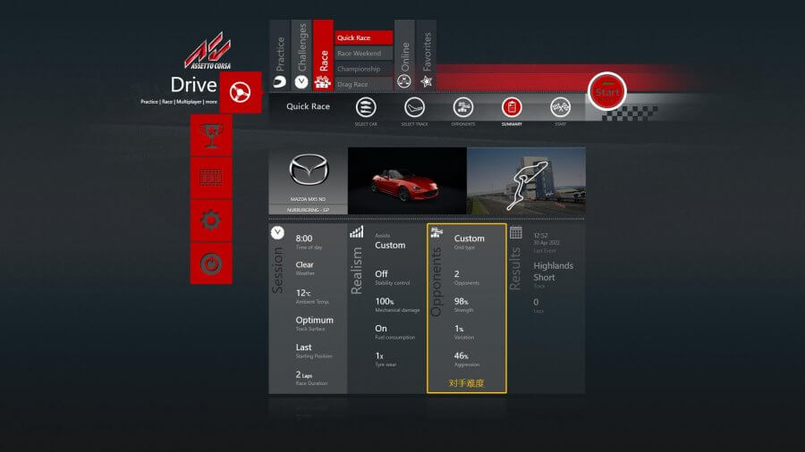Click the 2 Opponents count value
This screenshot has width=805, height=452.
456,274
